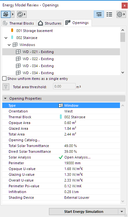Click the update energy model refresh icon
The image size is (128, 217).
click(20, 14)
